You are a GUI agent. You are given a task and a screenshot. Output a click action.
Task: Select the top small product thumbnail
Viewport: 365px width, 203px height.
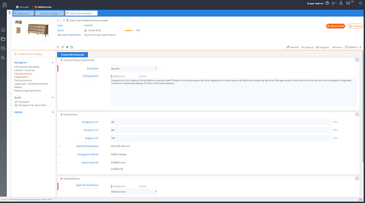pos(18,22)
